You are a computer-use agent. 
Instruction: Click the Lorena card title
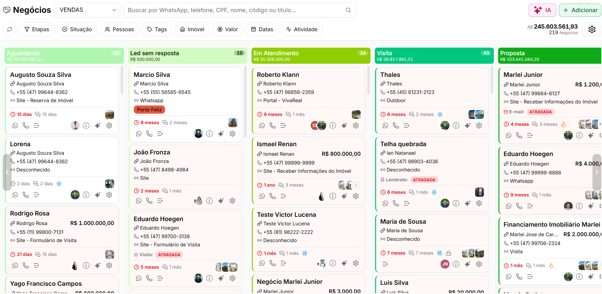point(20,144)
